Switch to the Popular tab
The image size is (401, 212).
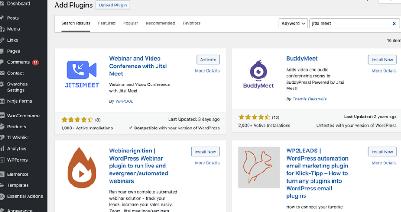[x=130, y=23]
